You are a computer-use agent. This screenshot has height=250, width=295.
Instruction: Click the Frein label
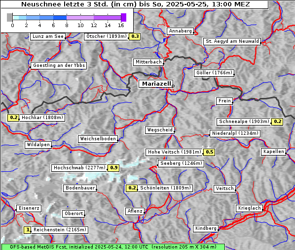point(224,101)
